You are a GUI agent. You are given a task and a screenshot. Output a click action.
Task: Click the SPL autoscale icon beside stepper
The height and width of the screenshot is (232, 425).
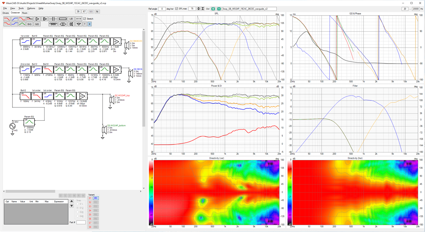click(x=203, y=9)
